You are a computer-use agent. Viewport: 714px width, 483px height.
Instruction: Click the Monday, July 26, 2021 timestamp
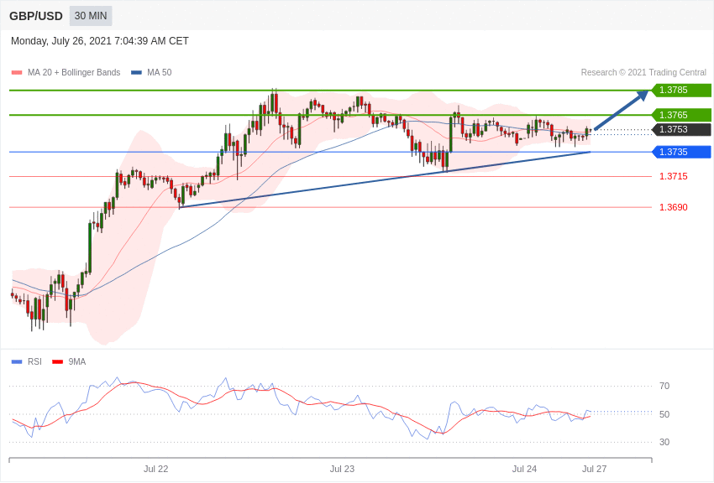[x=100, y=41]
